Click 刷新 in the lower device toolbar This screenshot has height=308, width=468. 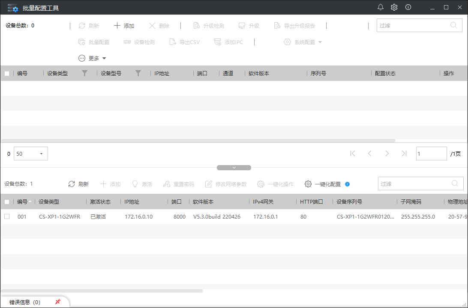point(79,184)
